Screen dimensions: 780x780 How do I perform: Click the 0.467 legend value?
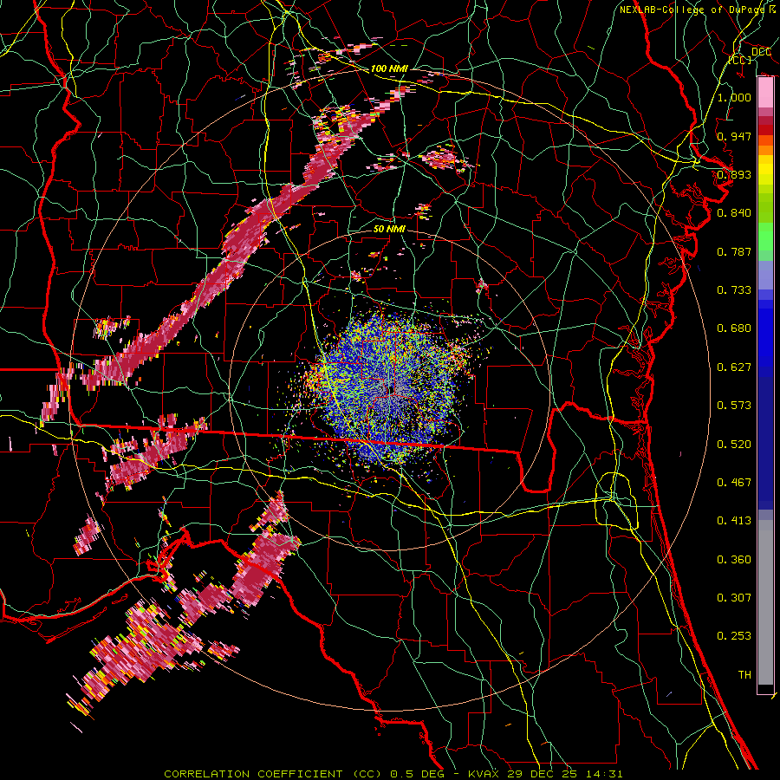tap(734, 483)
